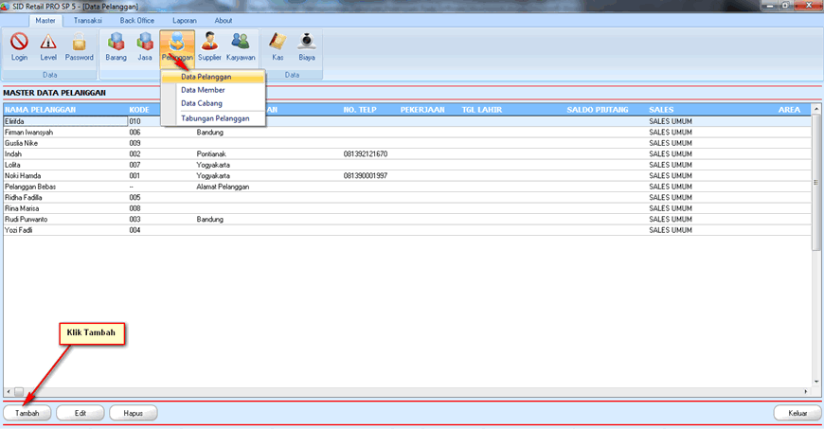Switch to the Transaksi tab

pos(87,20)
